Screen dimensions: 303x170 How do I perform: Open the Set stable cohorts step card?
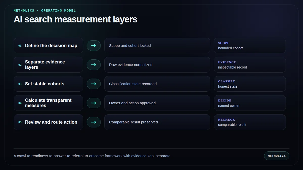pos(48,84)
